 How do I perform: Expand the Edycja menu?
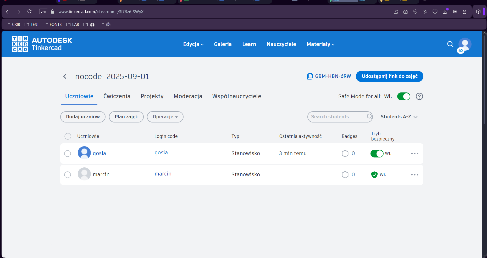click(x=193, y=44)
